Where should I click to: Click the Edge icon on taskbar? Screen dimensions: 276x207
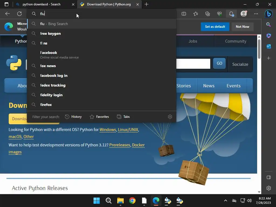pyautogui.click(x=156, y=201)
